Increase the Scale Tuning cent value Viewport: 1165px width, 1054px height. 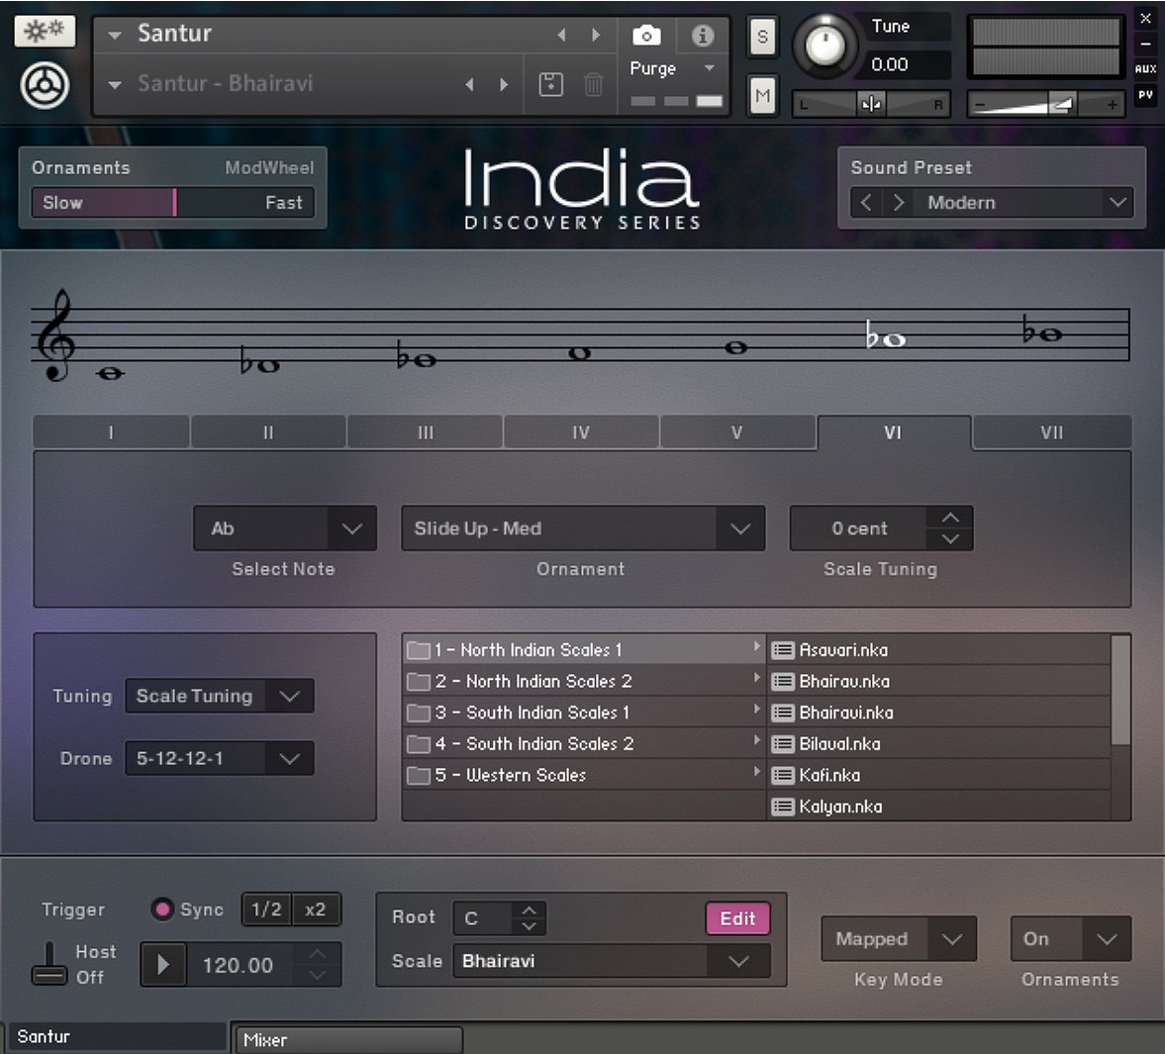click(950, 517)
